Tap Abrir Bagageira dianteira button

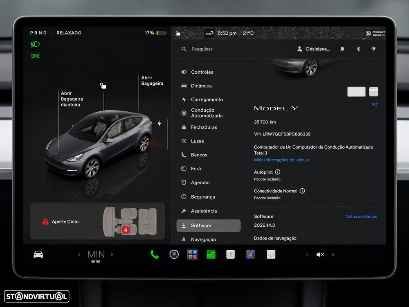[72, 99]
